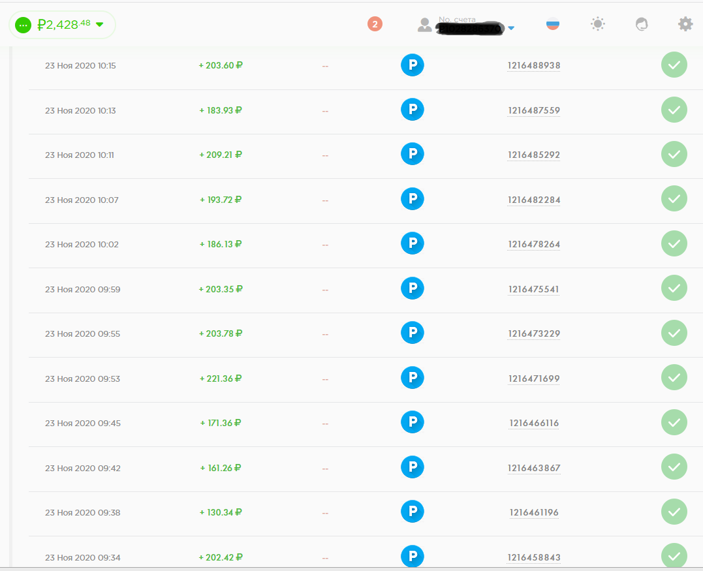Click Payeer icon in the 10:07 row
703x571 pixels.
(x=412, y=198)
